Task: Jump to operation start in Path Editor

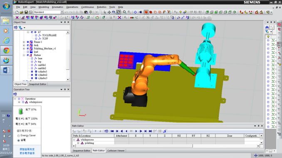Action: pyautogui.click(x=112, y=131)
